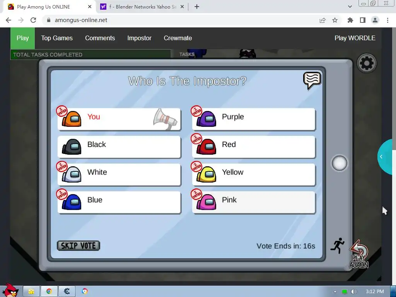Close the Blender Networks Yahoo tab
396x297 pixels.
click(182, 7)
